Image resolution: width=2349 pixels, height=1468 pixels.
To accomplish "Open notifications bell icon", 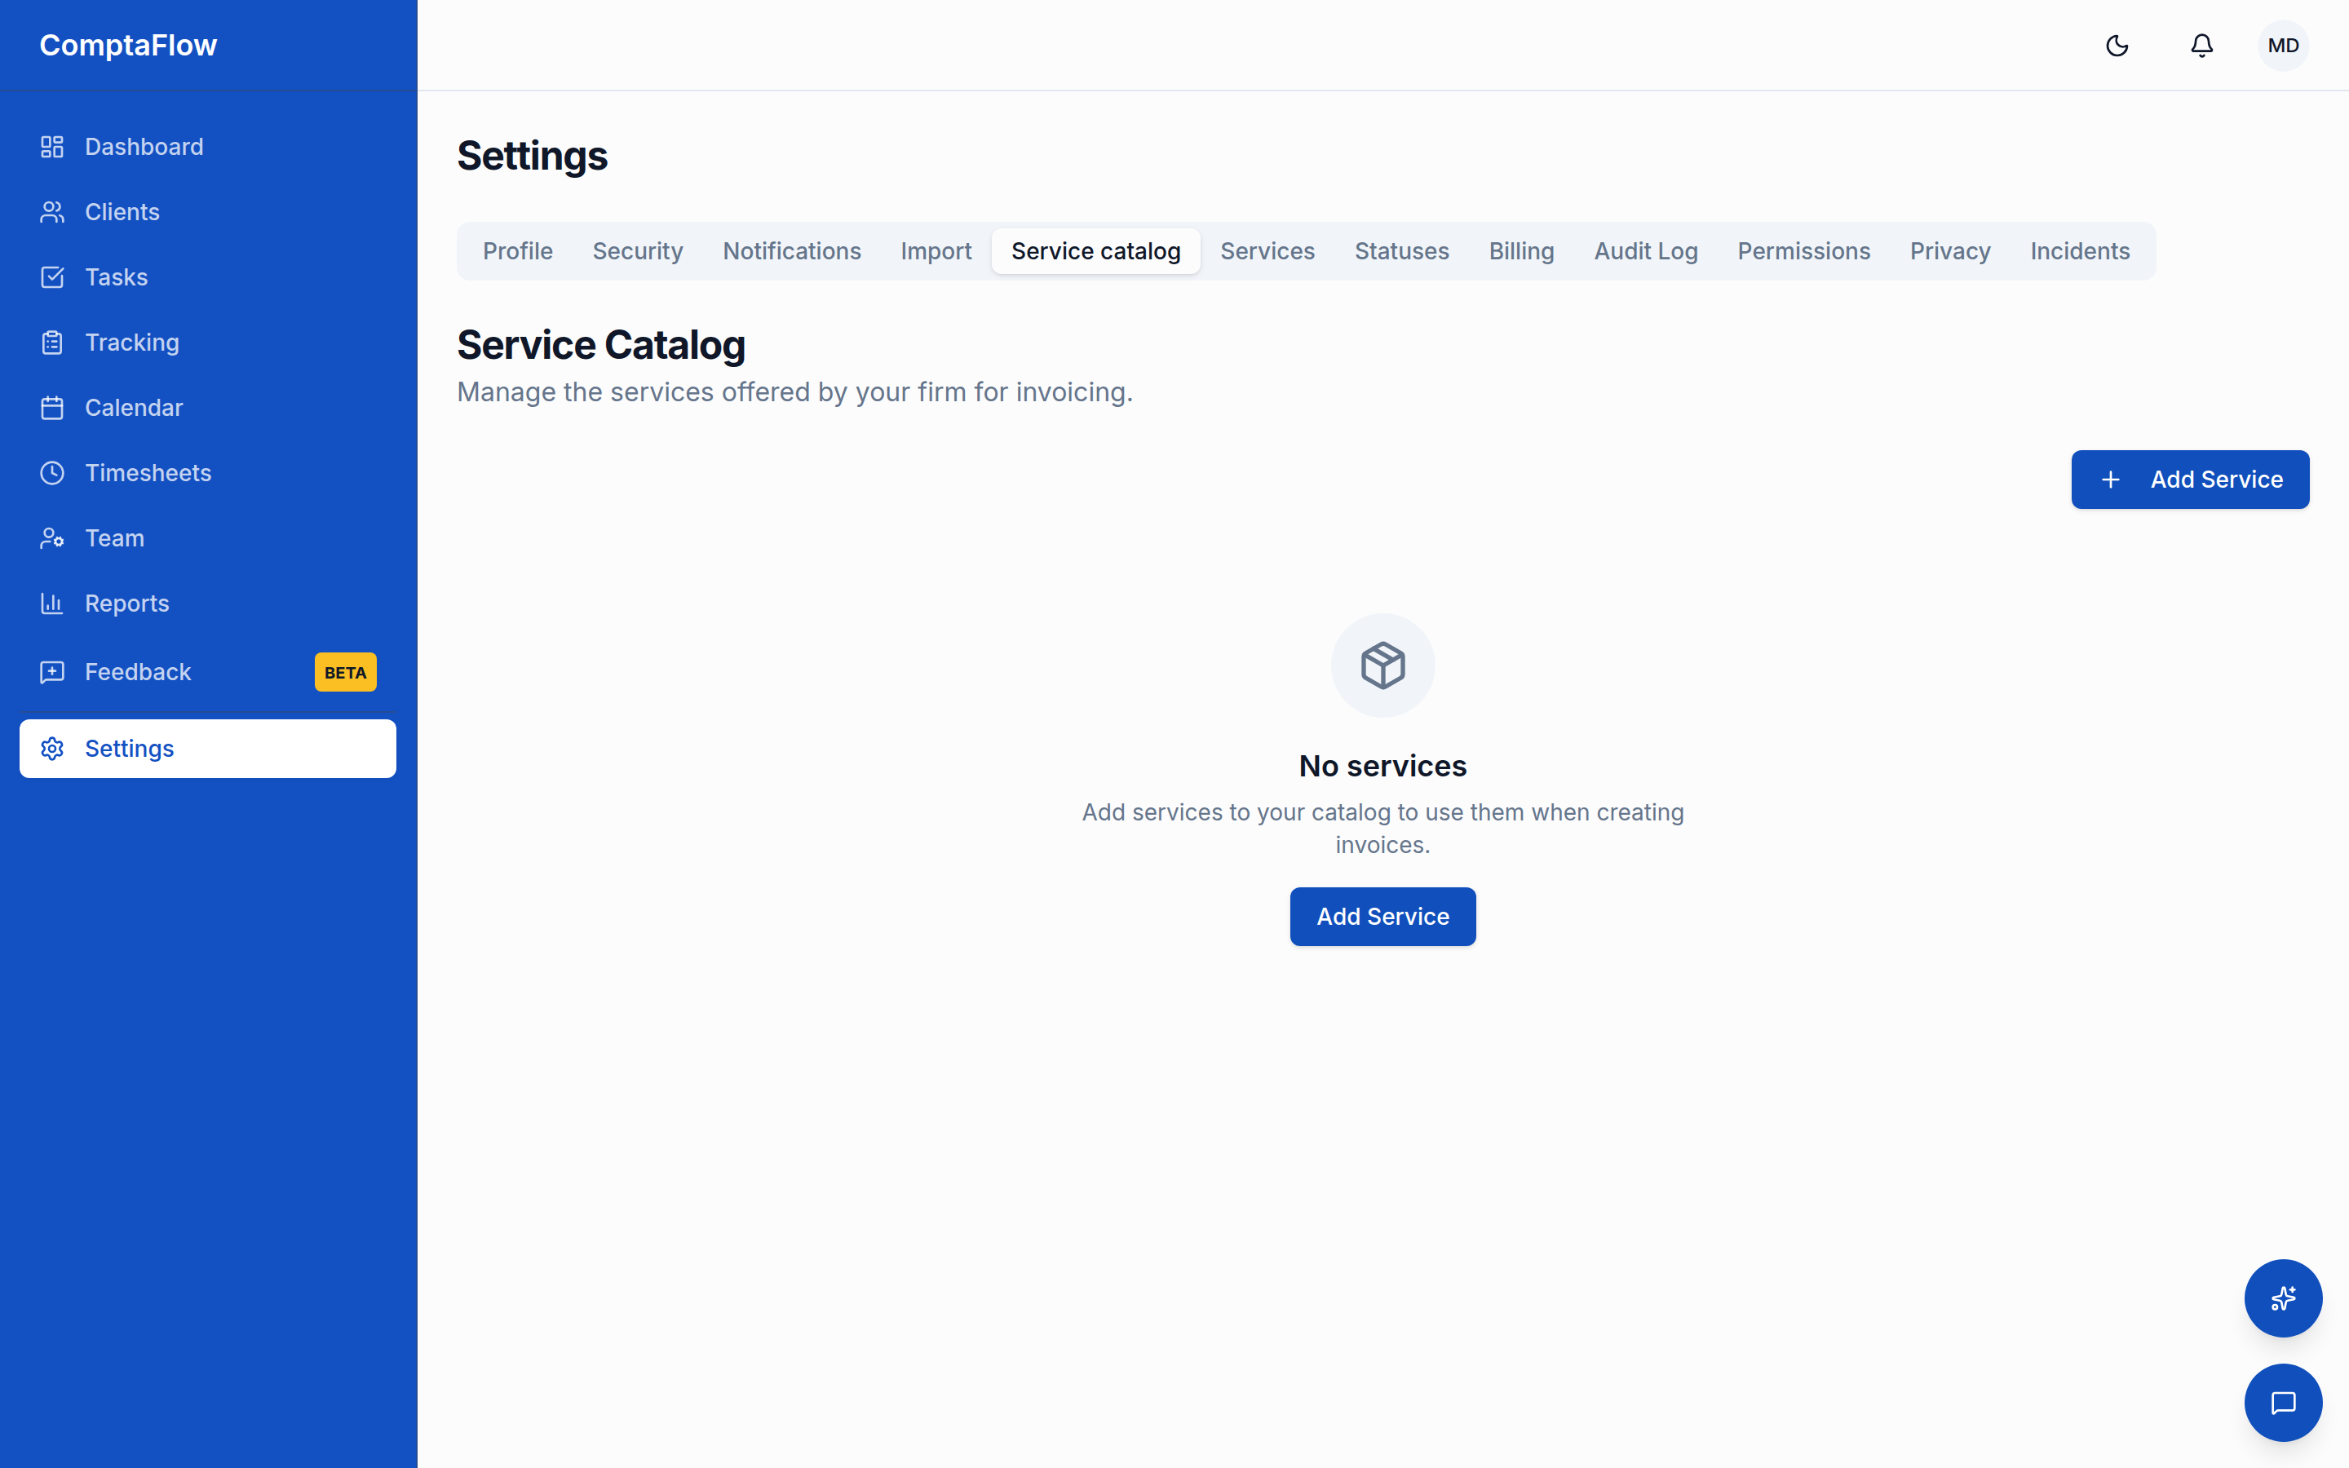I will 2201,46.
